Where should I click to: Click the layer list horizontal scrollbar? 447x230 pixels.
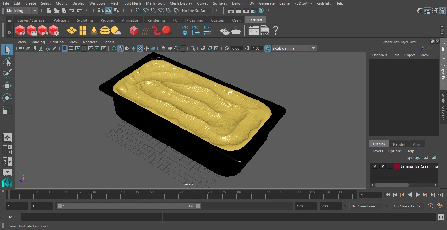pos(391,185)
